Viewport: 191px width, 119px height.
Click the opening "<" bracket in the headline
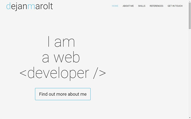tap(23, 73)
